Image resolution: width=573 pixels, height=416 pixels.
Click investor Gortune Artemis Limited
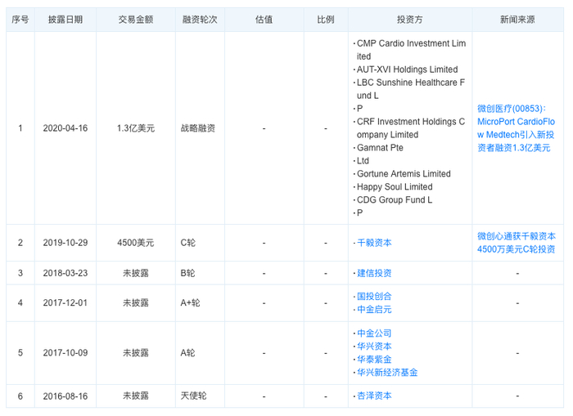(404, 174)
